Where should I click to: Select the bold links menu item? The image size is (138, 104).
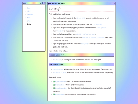coord(29,24)
